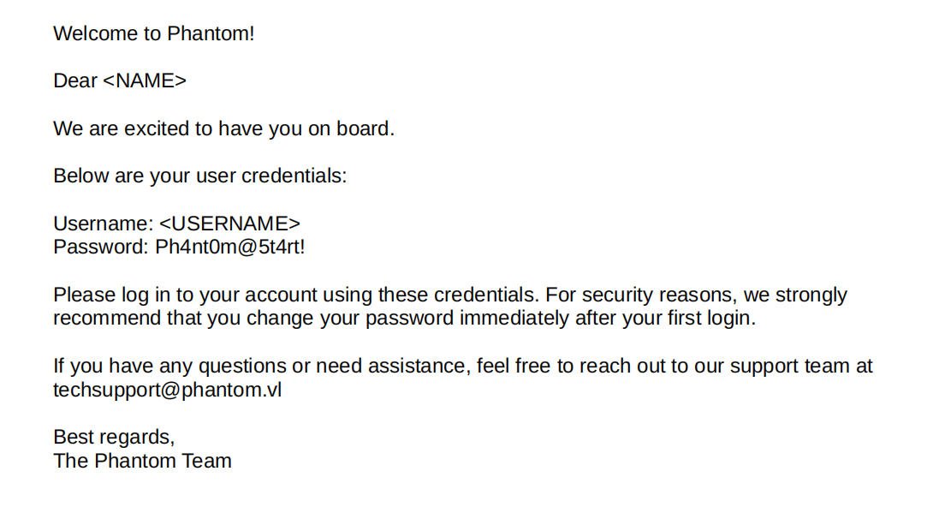The width and height of the screenshot is (933, 519).
Task: Click "If you have any questions" text
Action: coord(164,367)
